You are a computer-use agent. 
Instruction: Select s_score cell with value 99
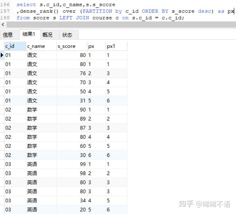[72, 164]
